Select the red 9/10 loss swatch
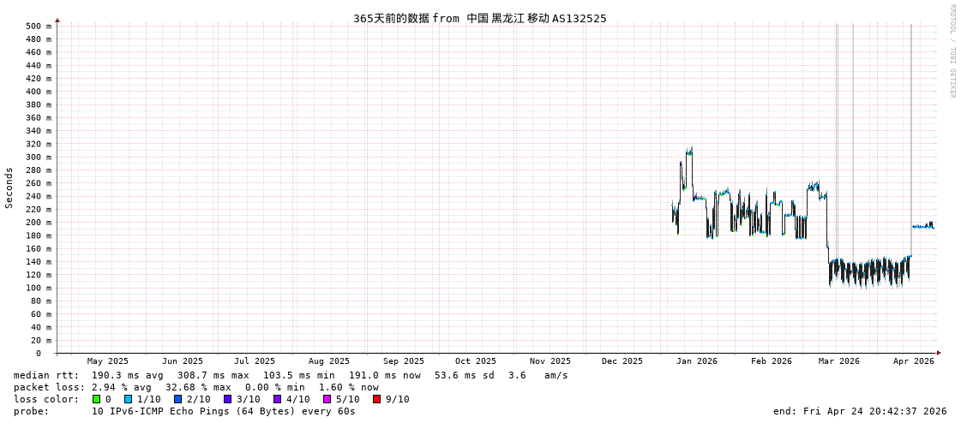Screen dimensions: 961x423 coord(376,399)
